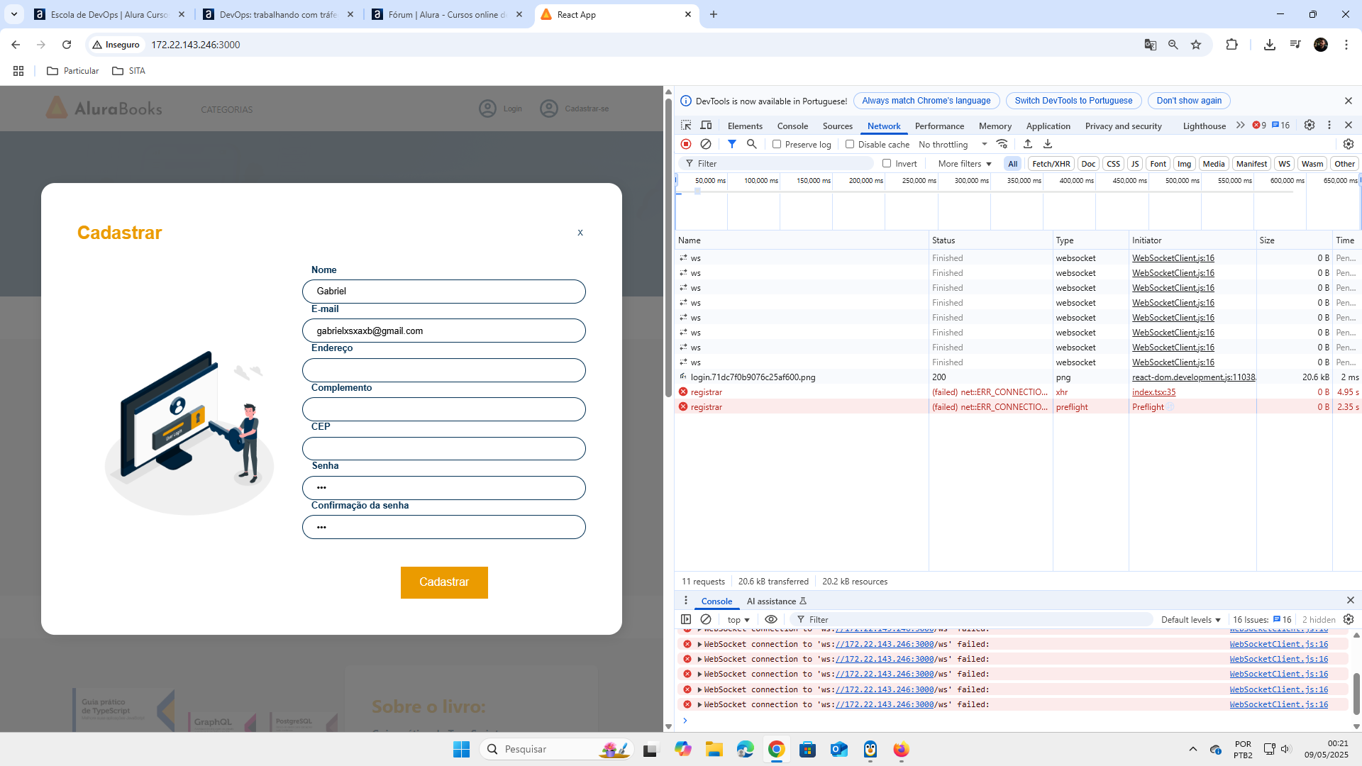Open DevTools main settings gear
The image size is (1362, 766).
pos(1310,125)
